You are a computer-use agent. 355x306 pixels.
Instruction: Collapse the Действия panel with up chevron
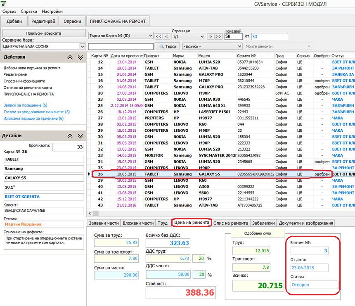(x=70, y=57)
